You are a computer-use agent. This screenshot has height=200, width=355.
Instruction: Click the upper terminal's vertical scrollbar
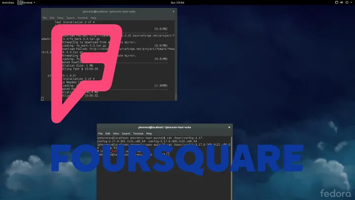coord(176,60)
